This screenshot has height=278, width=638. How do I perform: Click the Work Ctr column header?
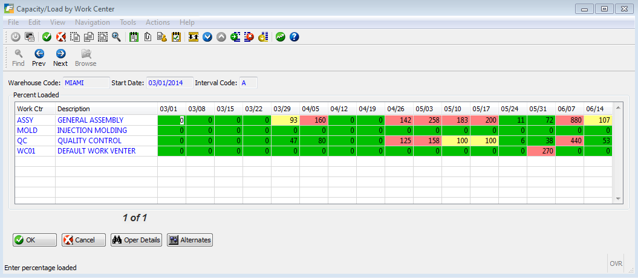pyautogui.click(x=36, y=109)
